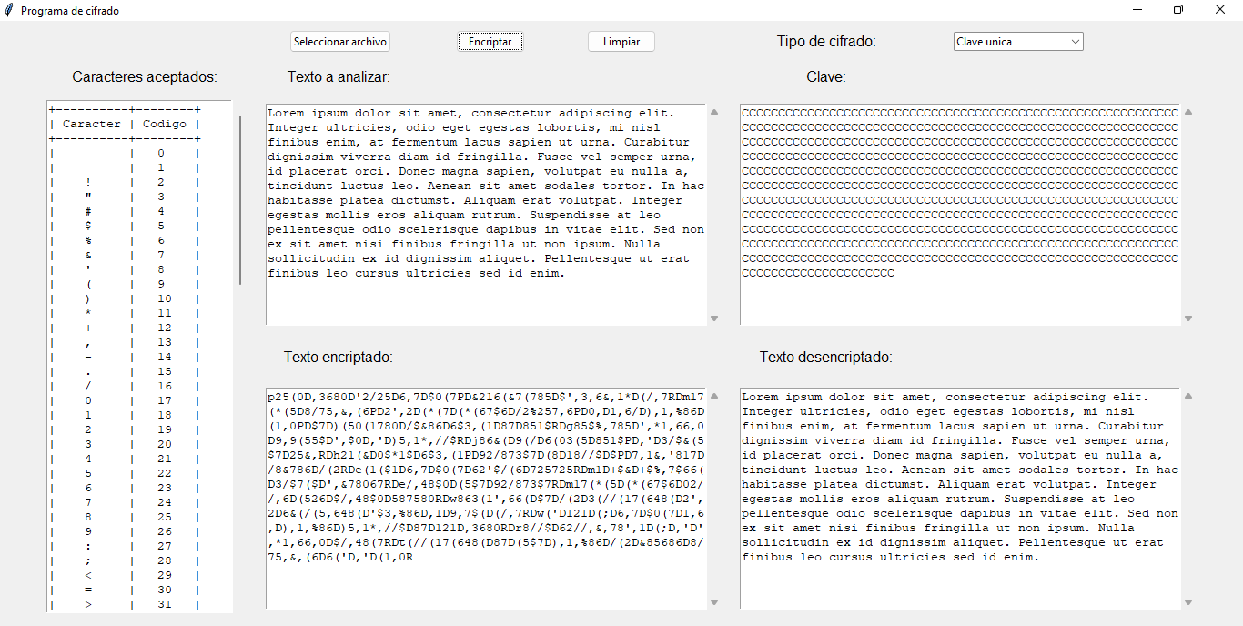Click the dropdown arrow next to 'Clave unica'
Image resolution: width=1243 pixels, height=626 pixels.
pyautogui.click(x=1074, y=41)
